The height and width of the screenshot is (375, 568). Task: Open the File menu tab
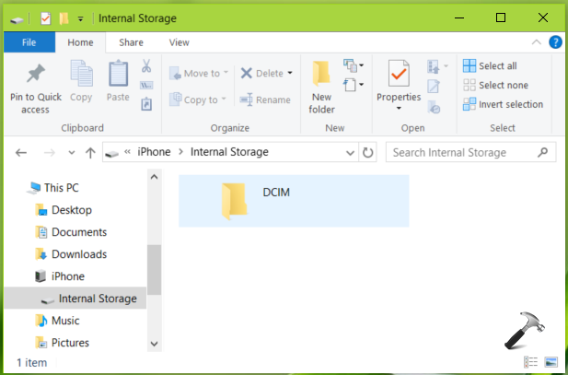[29, 42]
